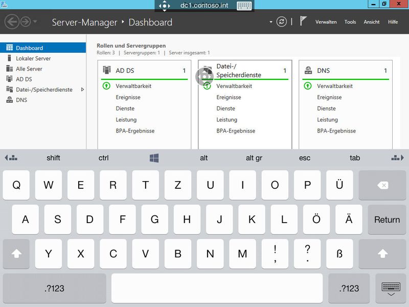Toggle the left shift arrow key
409x307 pixels.
coord(16,253)
